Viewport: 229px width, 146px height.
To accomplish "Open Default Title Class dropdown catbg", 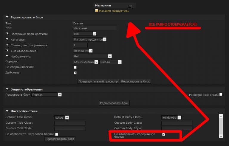I will [62, 117].
